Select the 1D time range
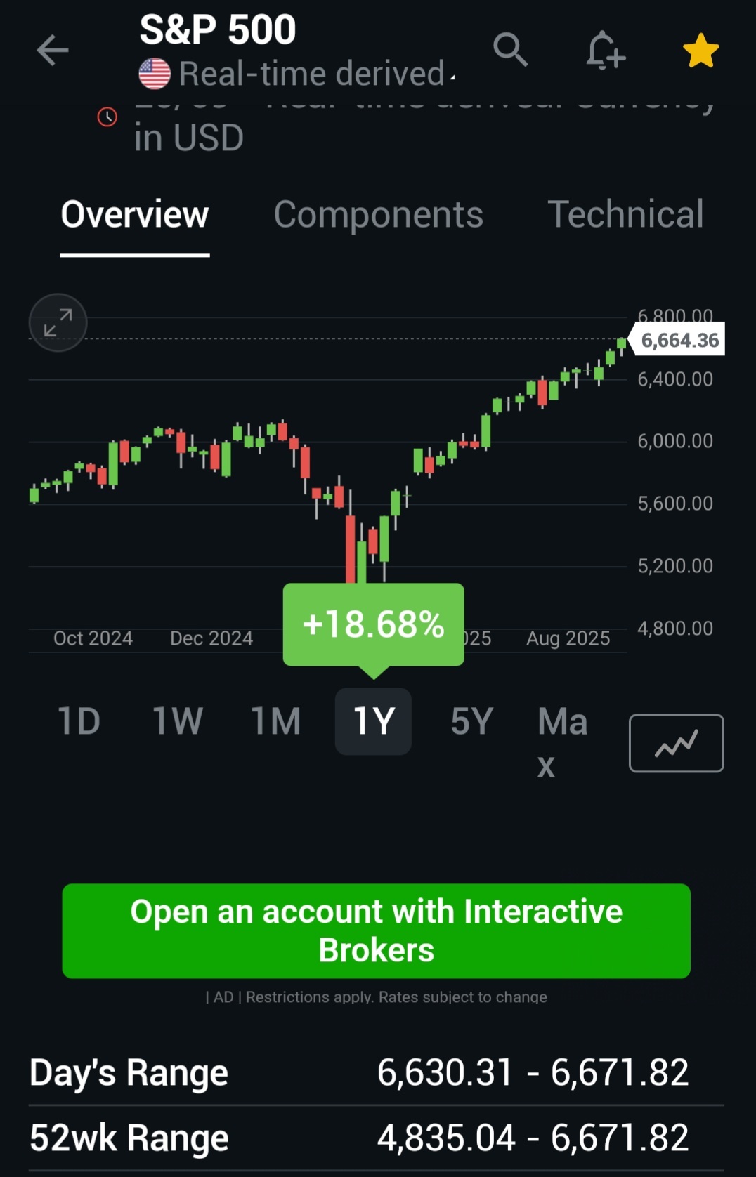The image size is (756, 1177). (x=79, y=721)
